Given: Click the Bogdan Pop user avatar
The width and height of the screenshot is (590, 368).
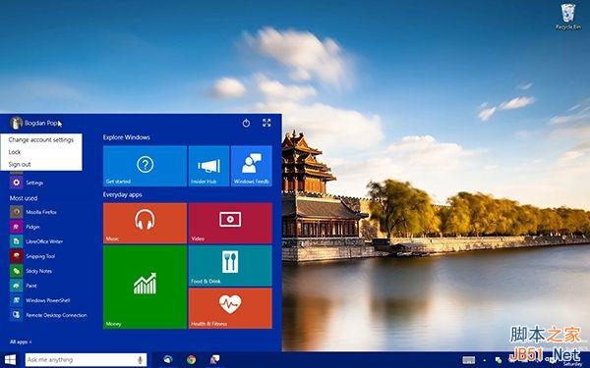Looking at the screenshot, I should [x=16, y=123].
